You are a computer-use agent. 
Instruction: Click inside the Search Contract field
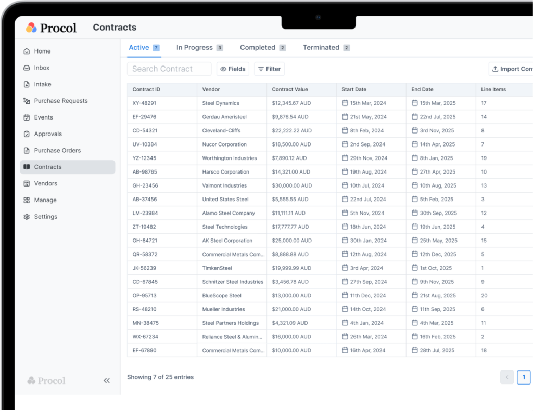coord(169,69)
